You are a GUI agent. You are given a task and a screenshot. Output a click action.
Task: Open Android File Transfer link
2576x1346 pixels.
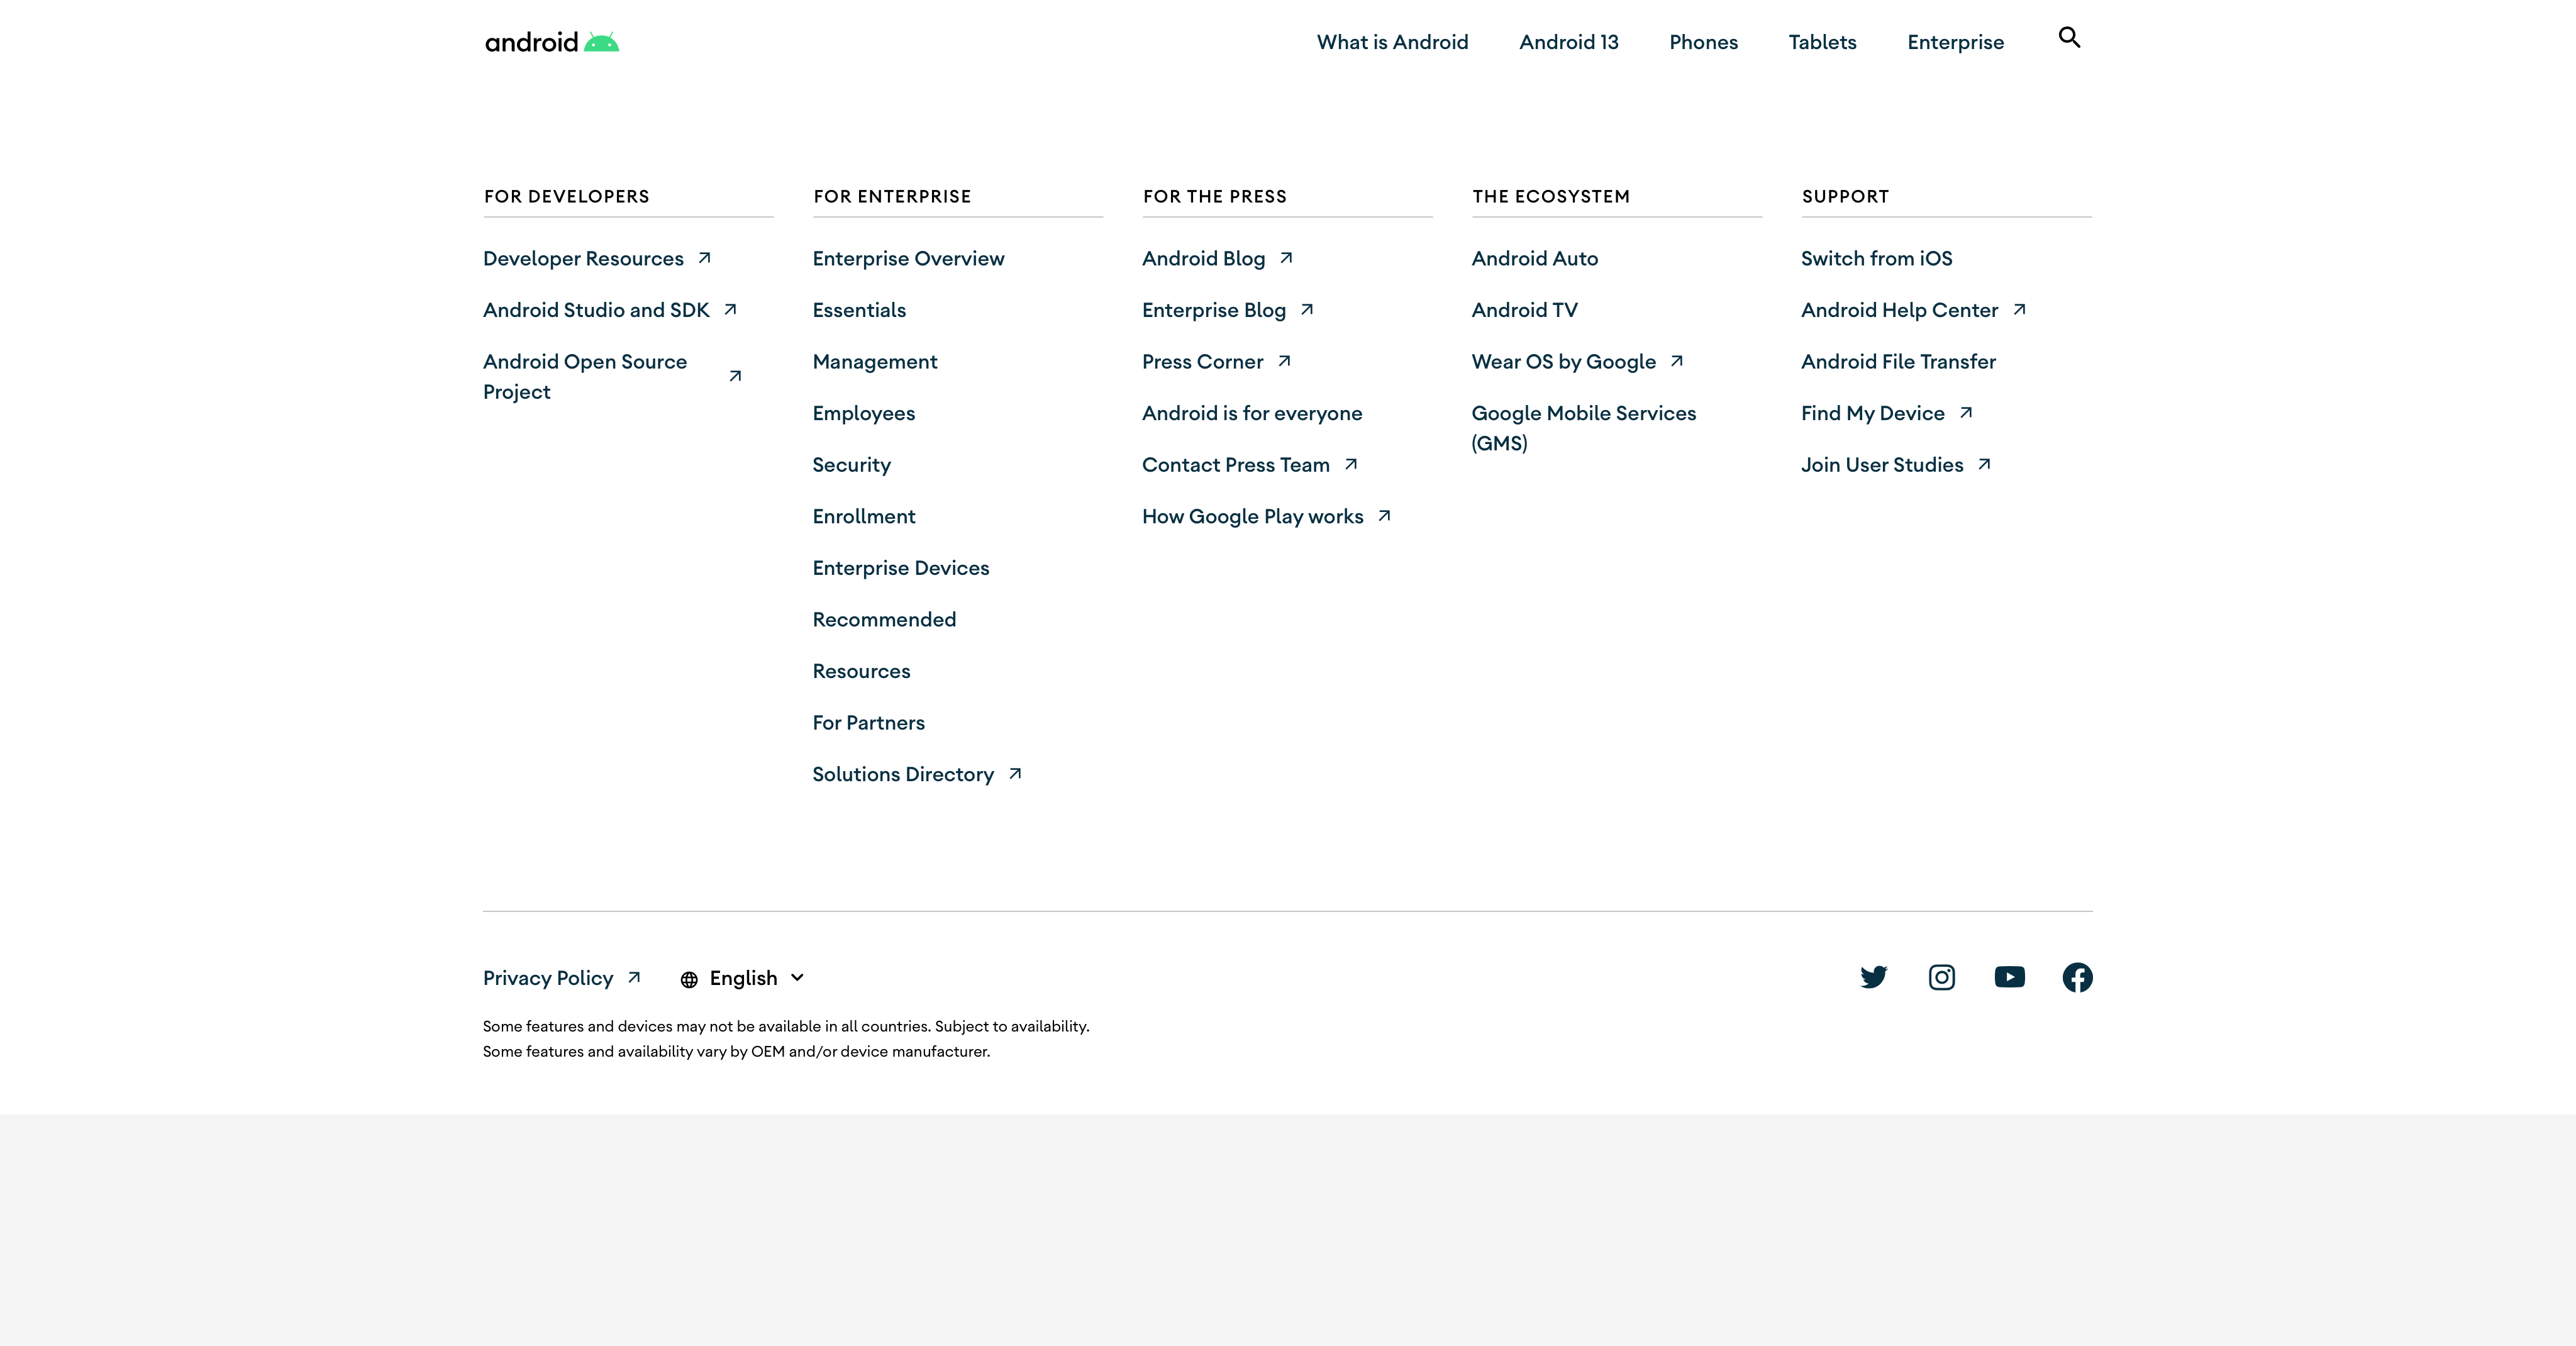tap(1898, 362)
